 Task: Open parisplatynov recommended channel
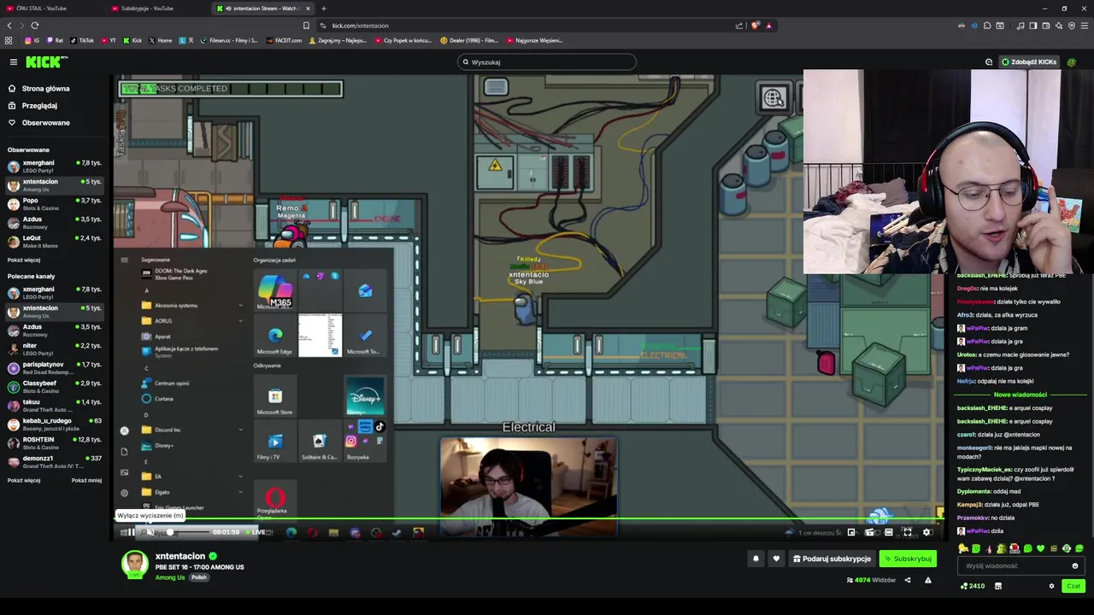click(x=53, y=367)
